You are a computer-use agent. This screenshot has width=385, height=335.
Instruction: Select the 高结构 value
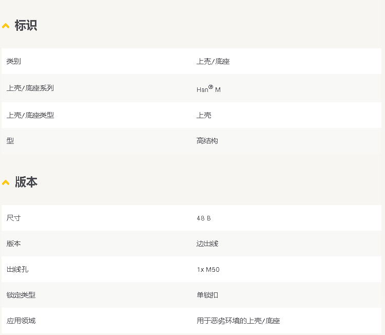pos(207,141)
